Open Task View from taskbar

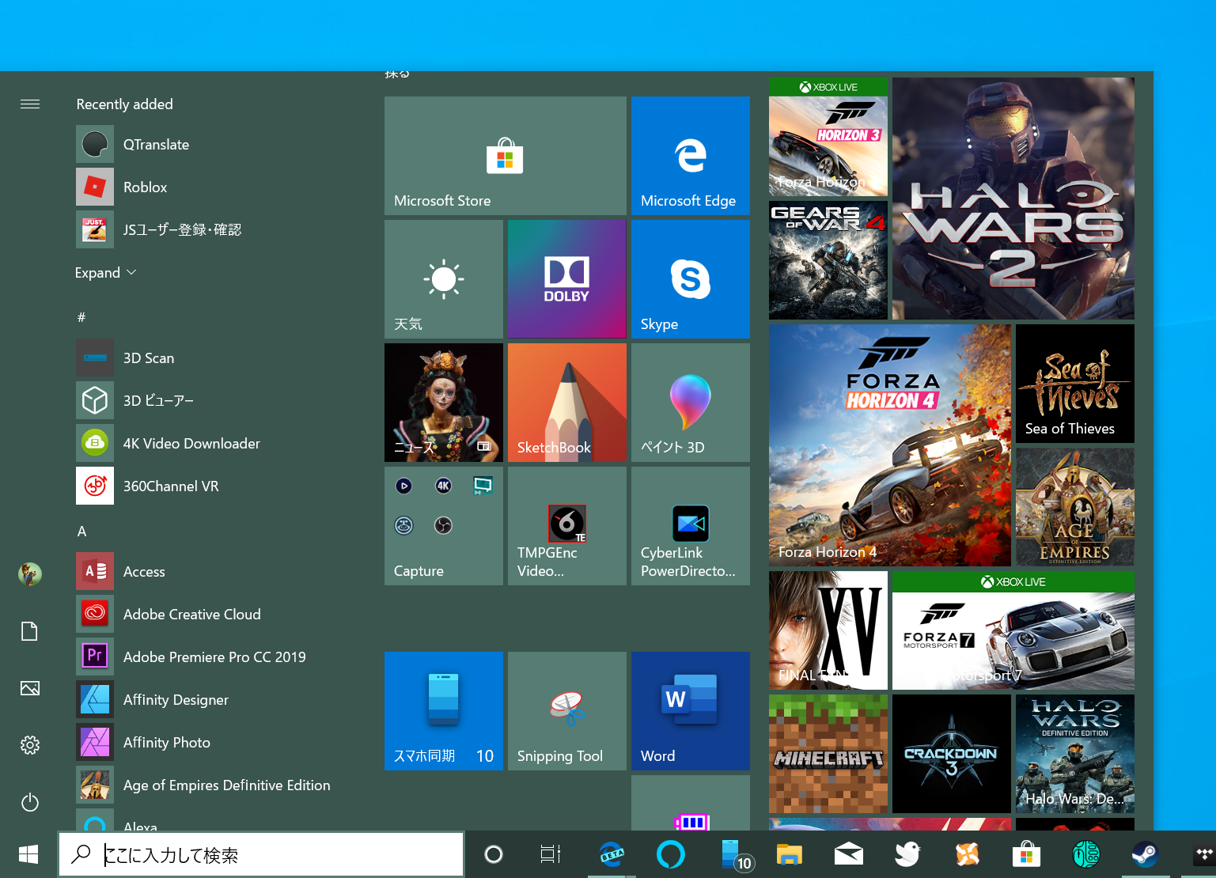tap(551, 854)
